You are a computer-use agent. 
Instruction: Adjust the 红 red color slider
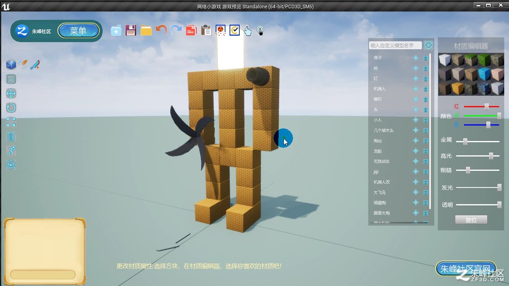(x=482, y=106)
